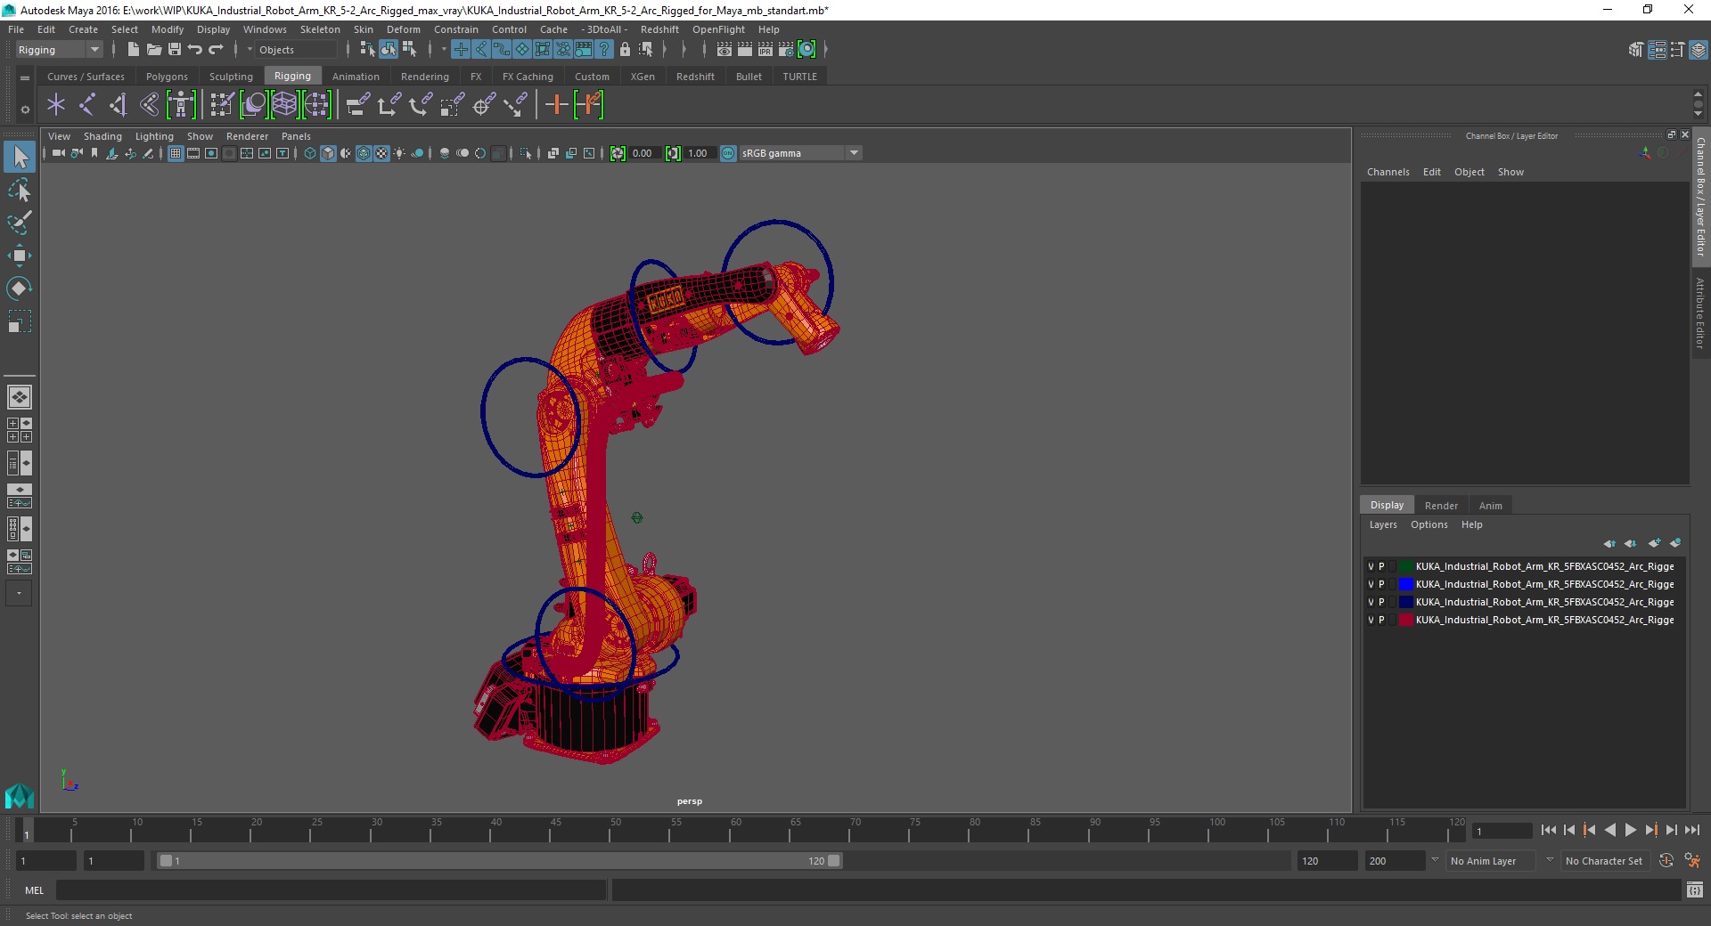Click Layers menu in layer editor

[x=1383, y=524]
